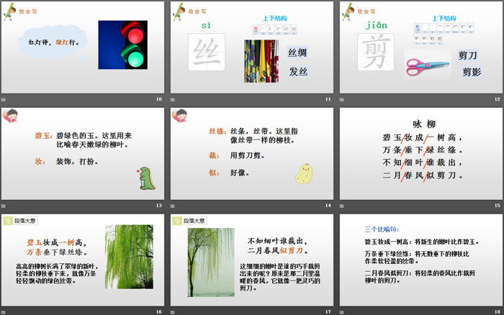This screenshot has height=315, width=504.
Task: Click animation star icon under slide 16
Action: click(x=3, y=312)
